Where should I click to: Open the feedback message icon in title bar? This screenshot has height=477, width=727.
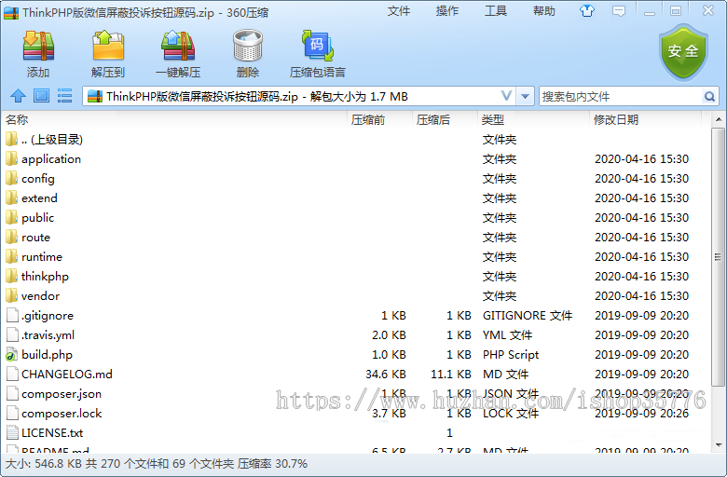coord(619,11)
